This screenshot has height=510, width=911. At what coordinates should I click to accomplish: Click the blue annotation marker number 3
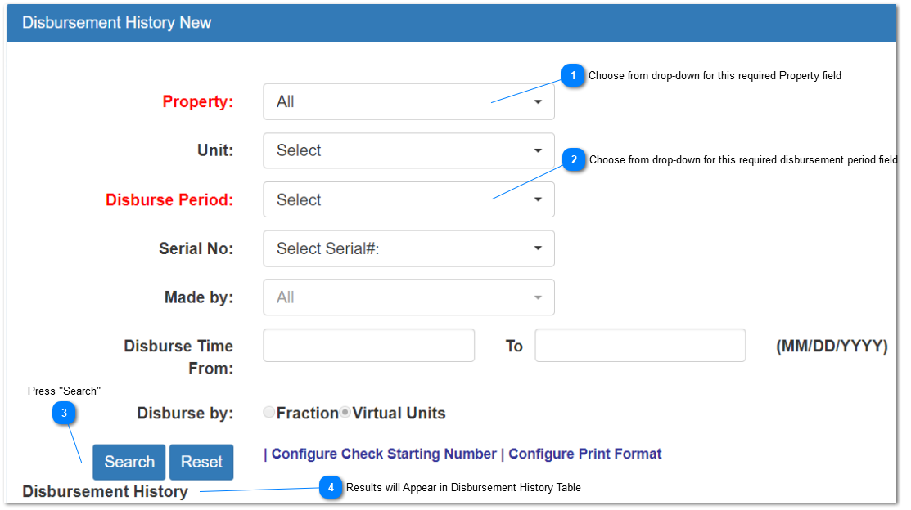click(x=64, y=413)
